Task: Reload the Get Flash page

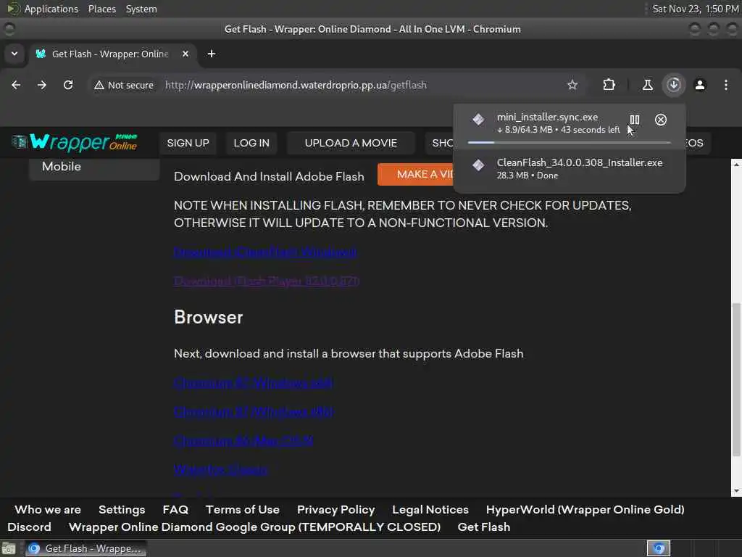Action: tap(68, 85)
